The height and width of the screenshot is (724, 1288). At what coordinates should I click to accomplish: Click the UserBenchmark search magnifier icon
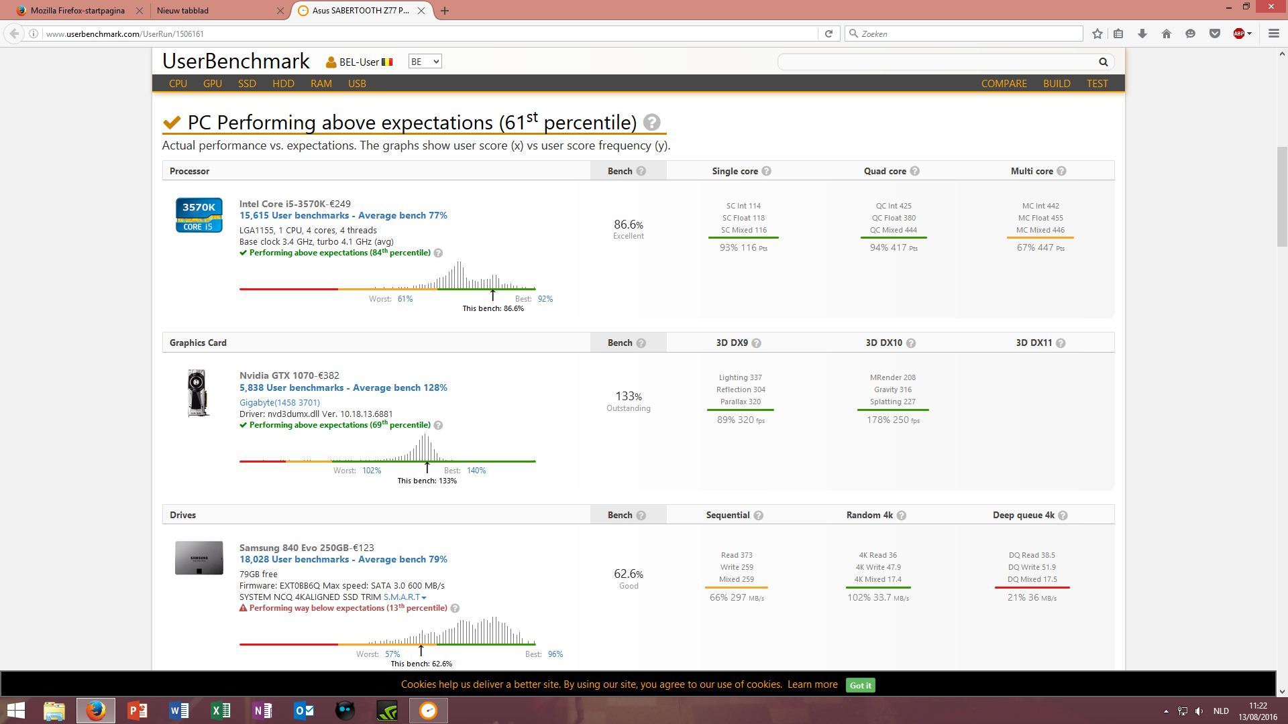point(1103,62)
